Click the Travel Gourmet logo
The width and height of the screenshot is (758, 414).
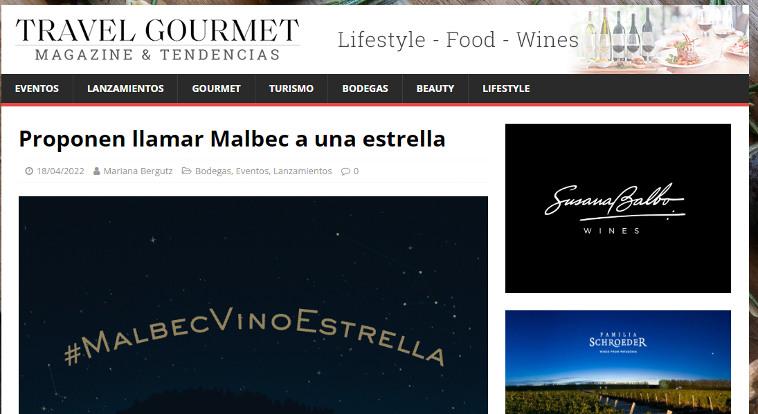pyautogui.click(x=158, y=39)
